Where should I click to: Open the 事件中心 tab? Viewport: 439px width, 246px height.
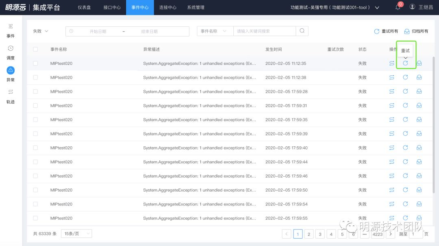tap(140, 8)
